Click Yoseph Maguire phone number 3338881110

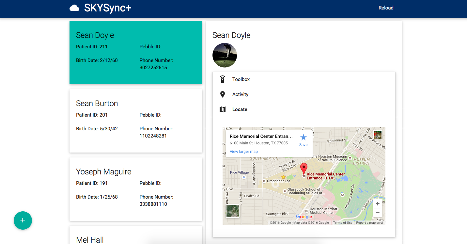tap(153, 204)
